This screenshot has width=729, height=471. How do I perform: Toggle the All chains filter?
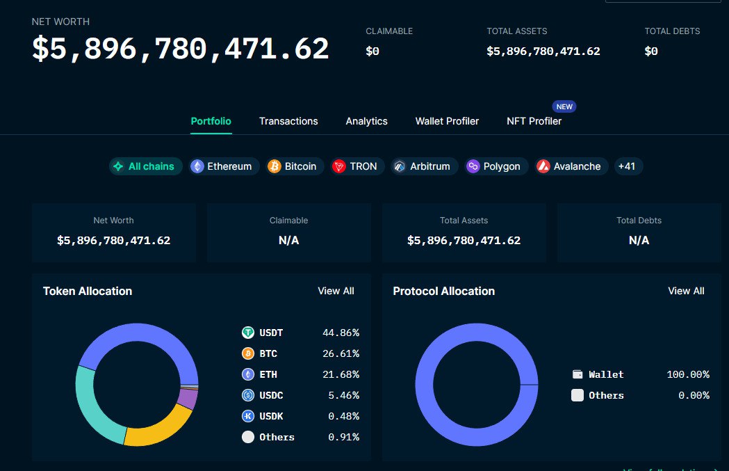point(145,166)
